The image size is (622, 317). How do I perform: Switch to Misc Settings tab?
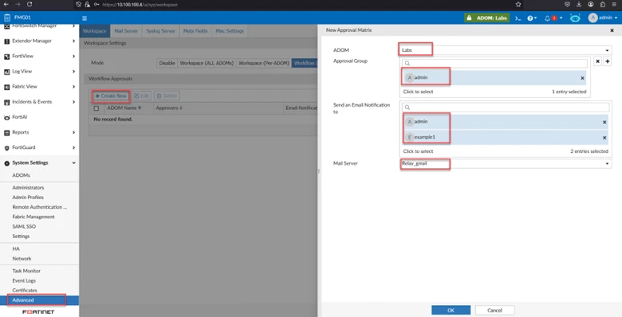pos(230,31)
